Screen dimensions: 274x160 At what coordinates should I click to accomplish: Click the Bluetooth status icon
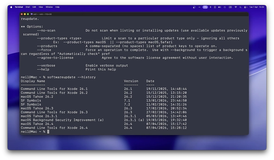tap(211, 7)
